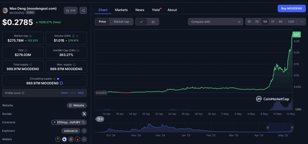Click the Website button

(77, 105)
